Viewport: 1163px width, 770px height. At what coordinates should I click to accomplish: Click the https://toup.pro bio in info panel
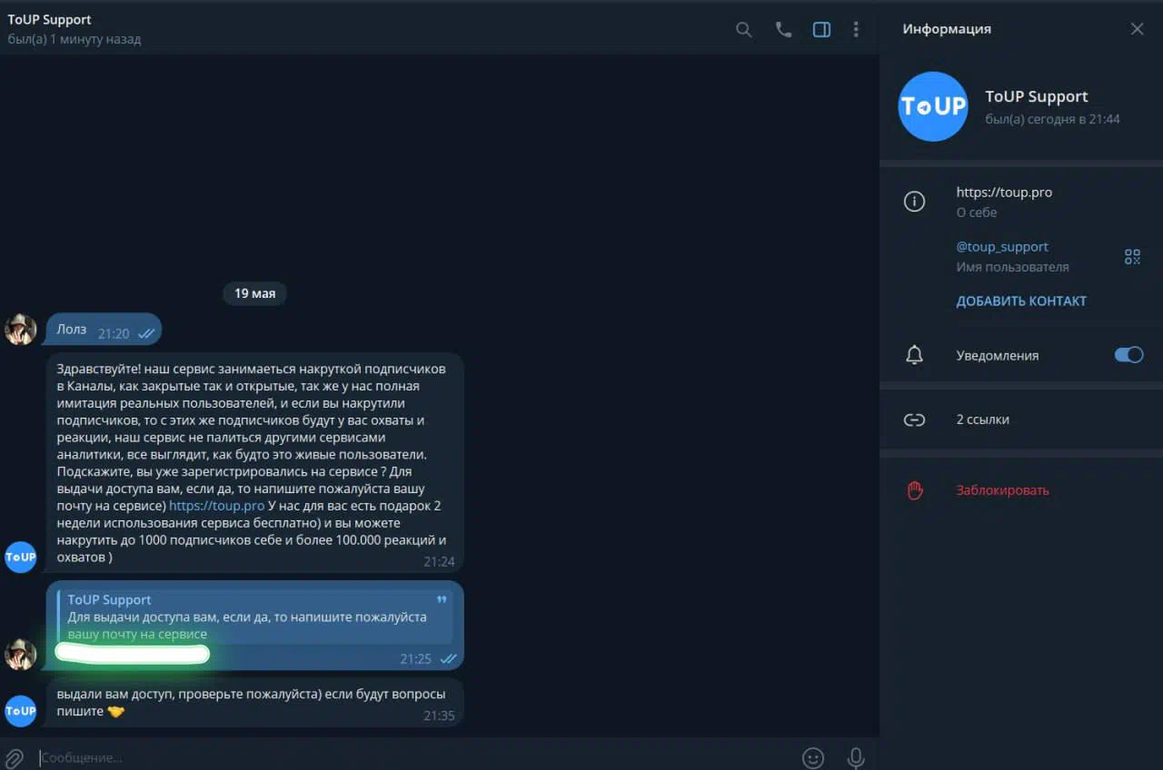click(1004, 192)
